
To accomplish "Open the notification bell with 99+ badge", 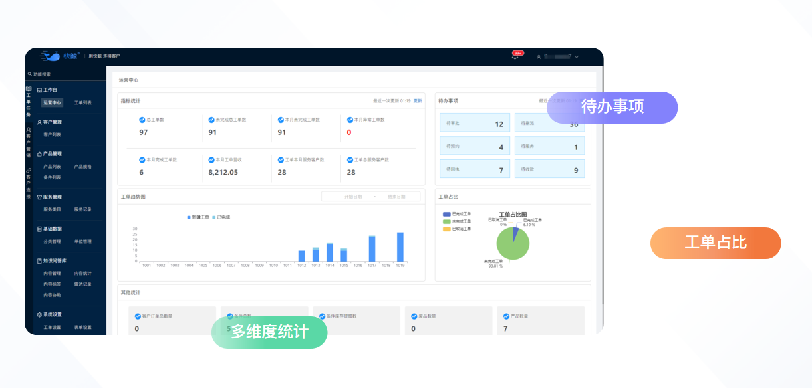I will click(x=515, y=57).
